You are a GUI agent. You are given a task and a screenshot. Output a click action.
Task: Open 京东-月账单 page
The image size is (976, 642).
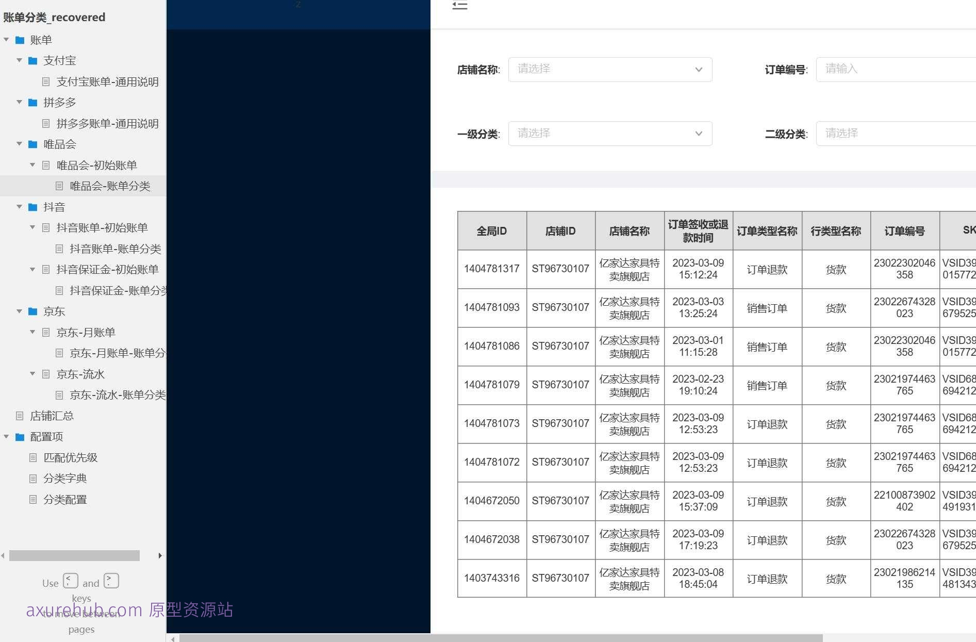coord(86,332)
